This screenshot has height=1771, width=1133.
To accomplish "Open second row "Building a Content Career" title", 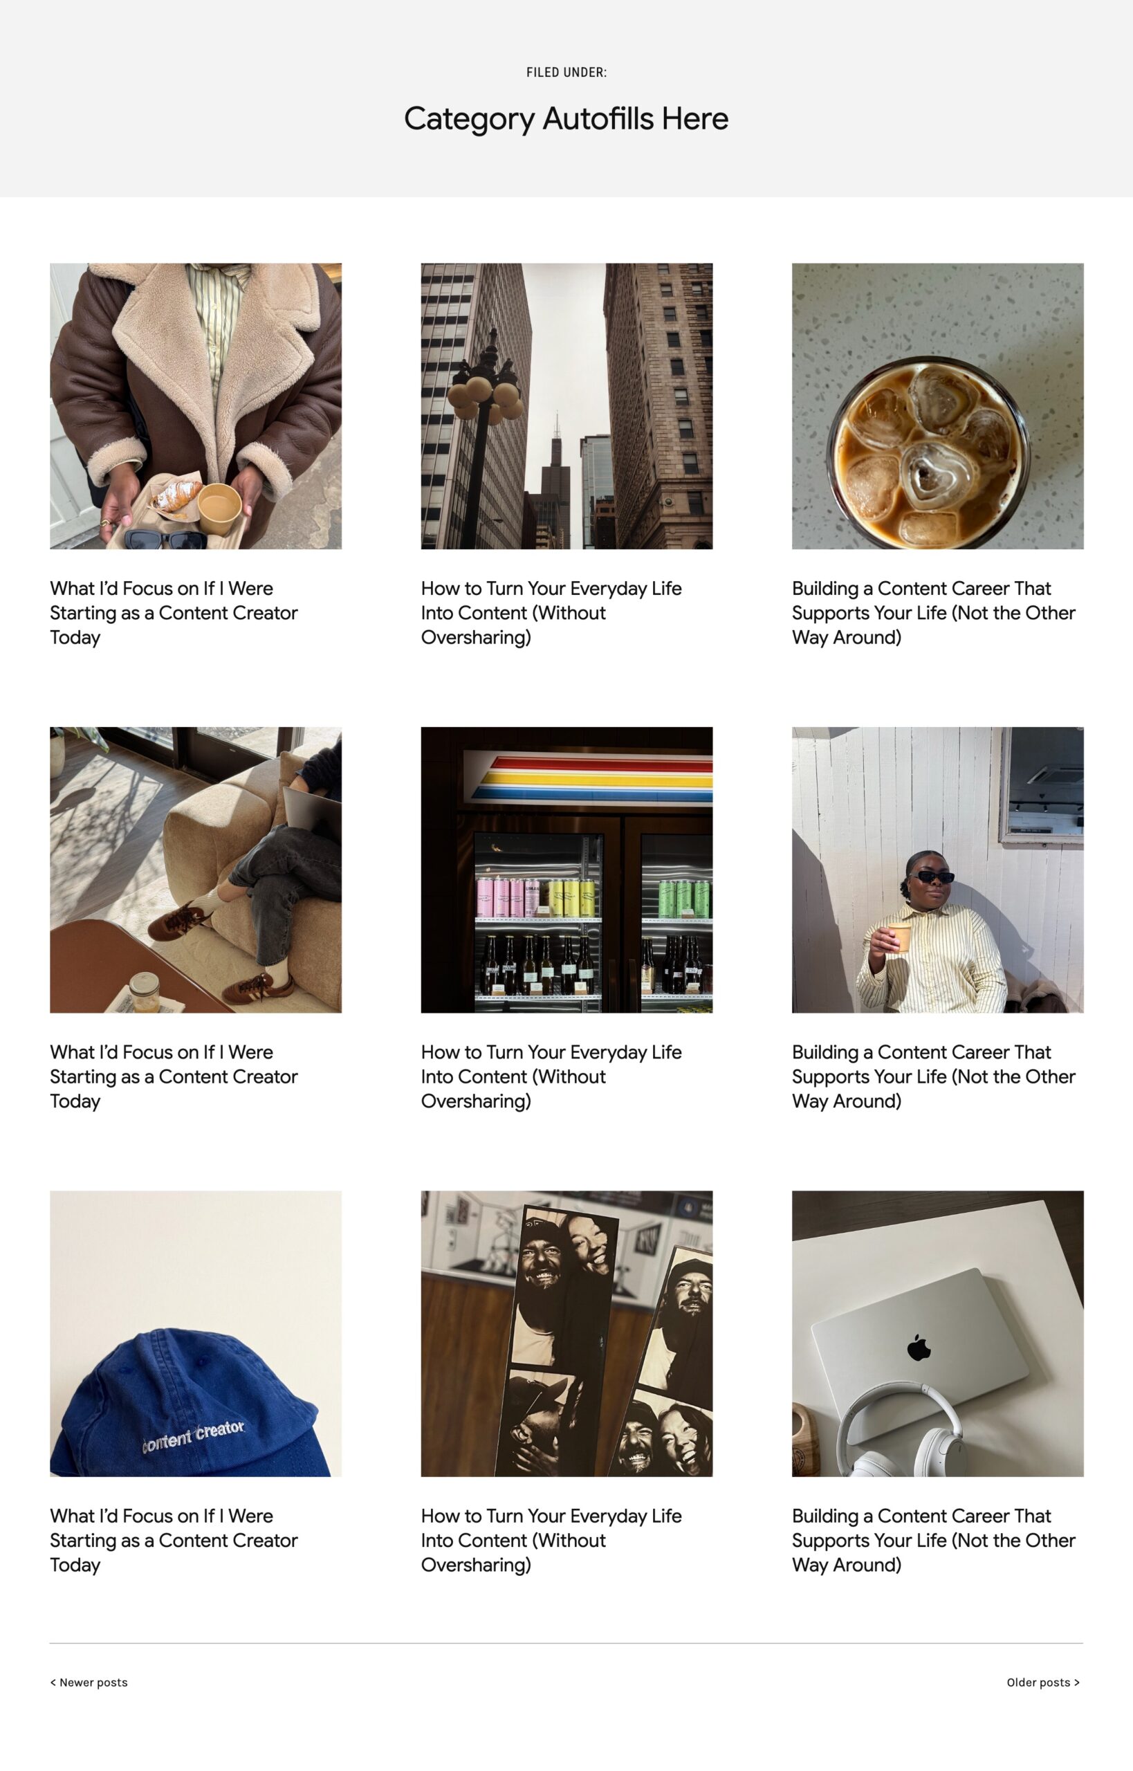I will click(x=934, y=1076).
